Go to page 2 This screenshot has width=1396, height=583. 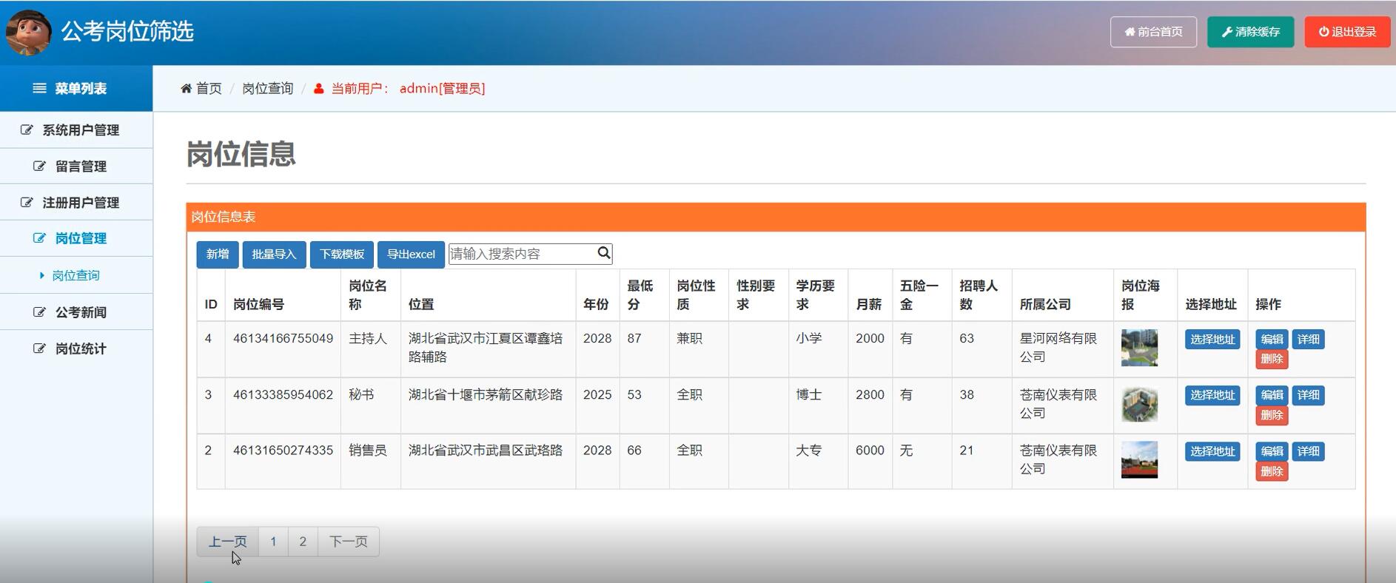303,542
